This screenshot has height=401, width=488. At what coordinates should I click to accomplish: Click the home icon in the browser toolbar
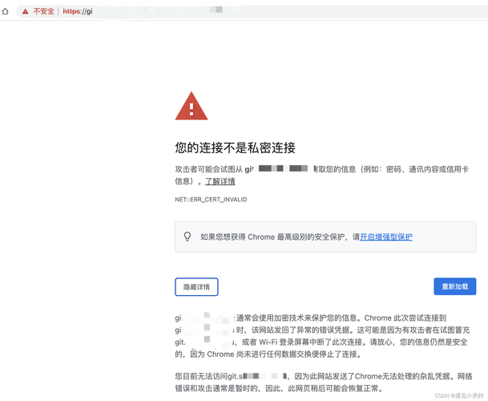click(6, 11)
